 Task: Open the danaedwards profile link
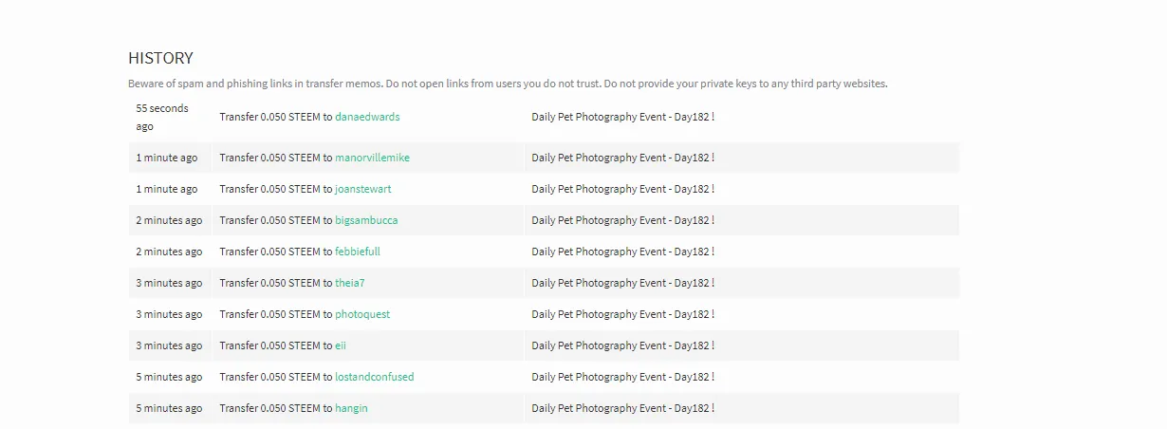[x=367, y=117]
